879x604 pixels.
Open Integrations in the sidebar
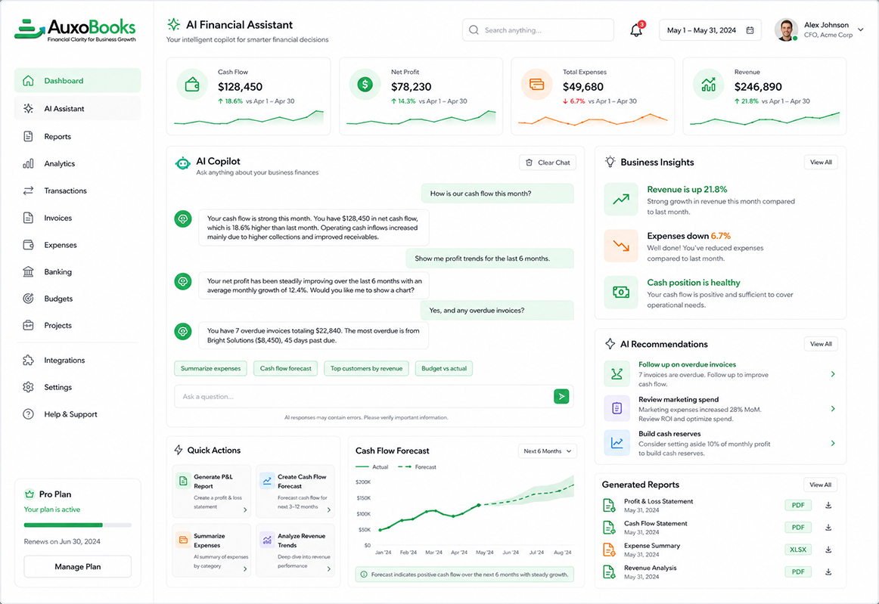[77, 361]
